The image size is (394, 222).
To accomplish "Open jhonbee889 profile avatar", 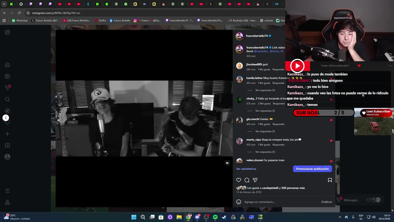I will click(239, 66).
